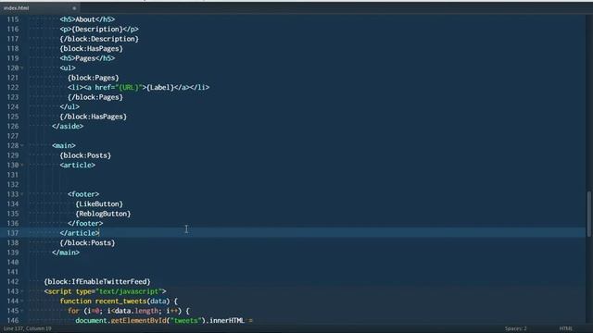Click the </aside> closing tag
593x333 pixels.
click(68, 126)
